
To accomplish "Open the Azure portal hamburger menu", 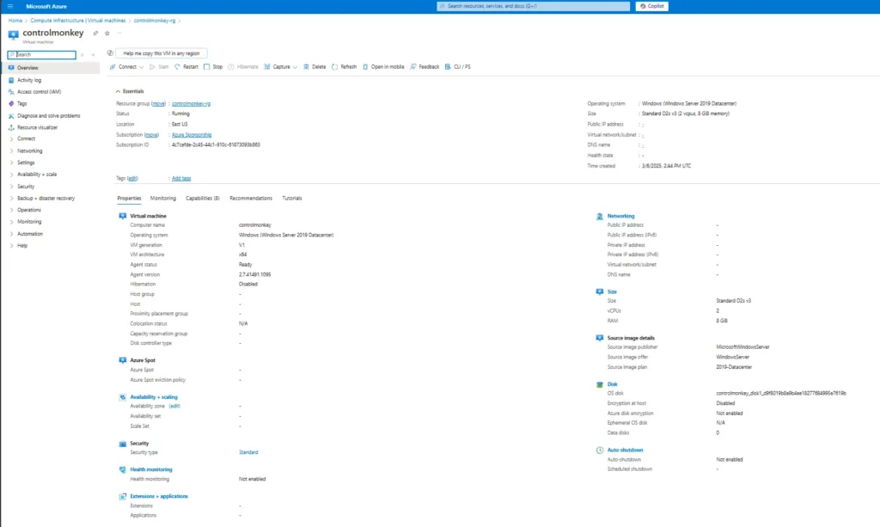I will coord(10,6).
